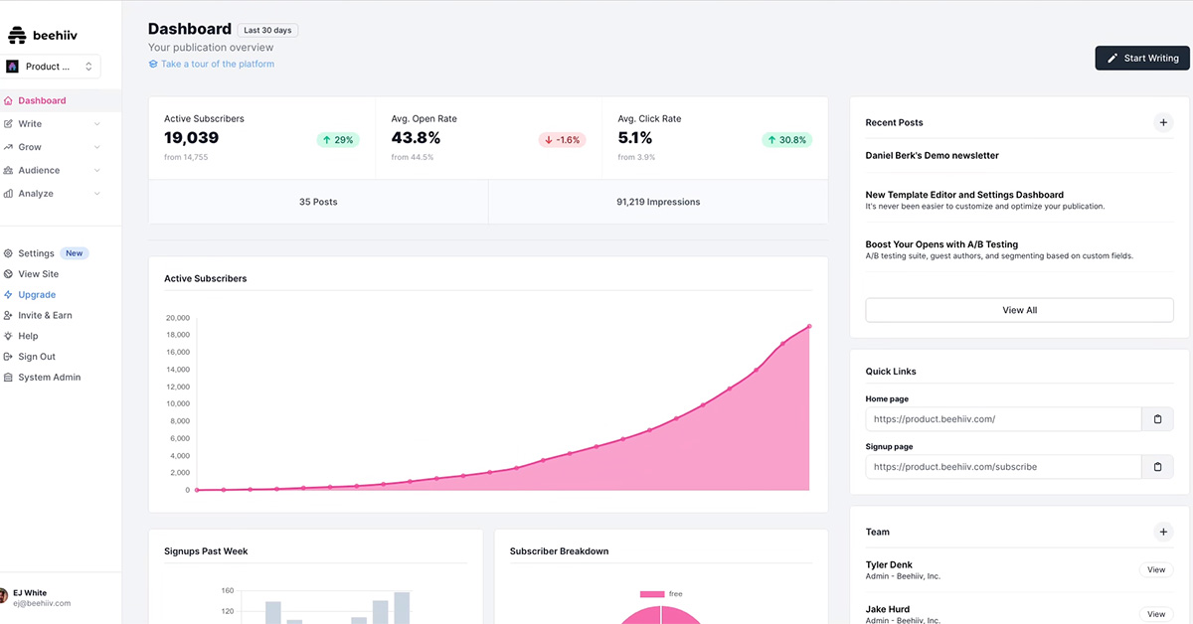
Task: Click the Start Writing button
Action: pyautogui.click(x=1142, y=58)
